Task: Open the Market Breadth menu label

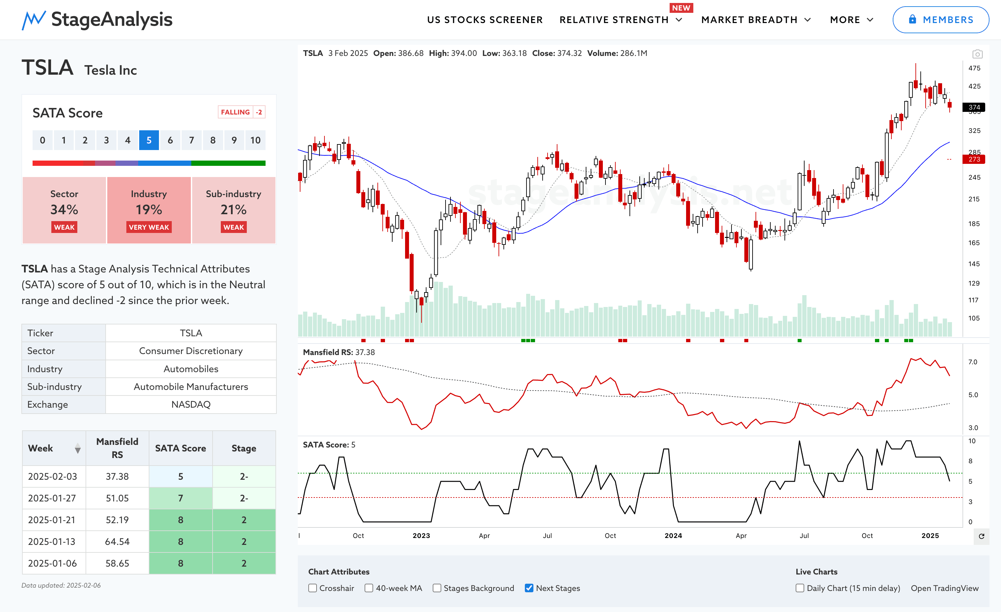Action: coord(749,20)
